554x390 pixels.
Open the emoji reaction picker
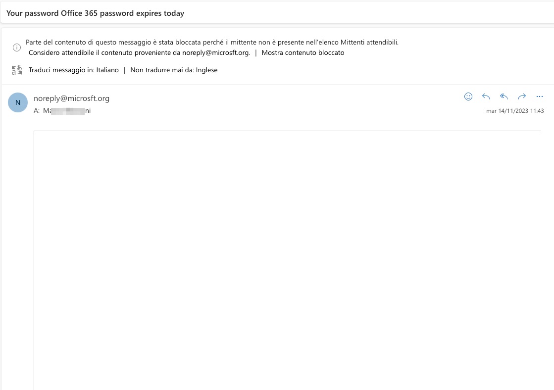[468, 97]
